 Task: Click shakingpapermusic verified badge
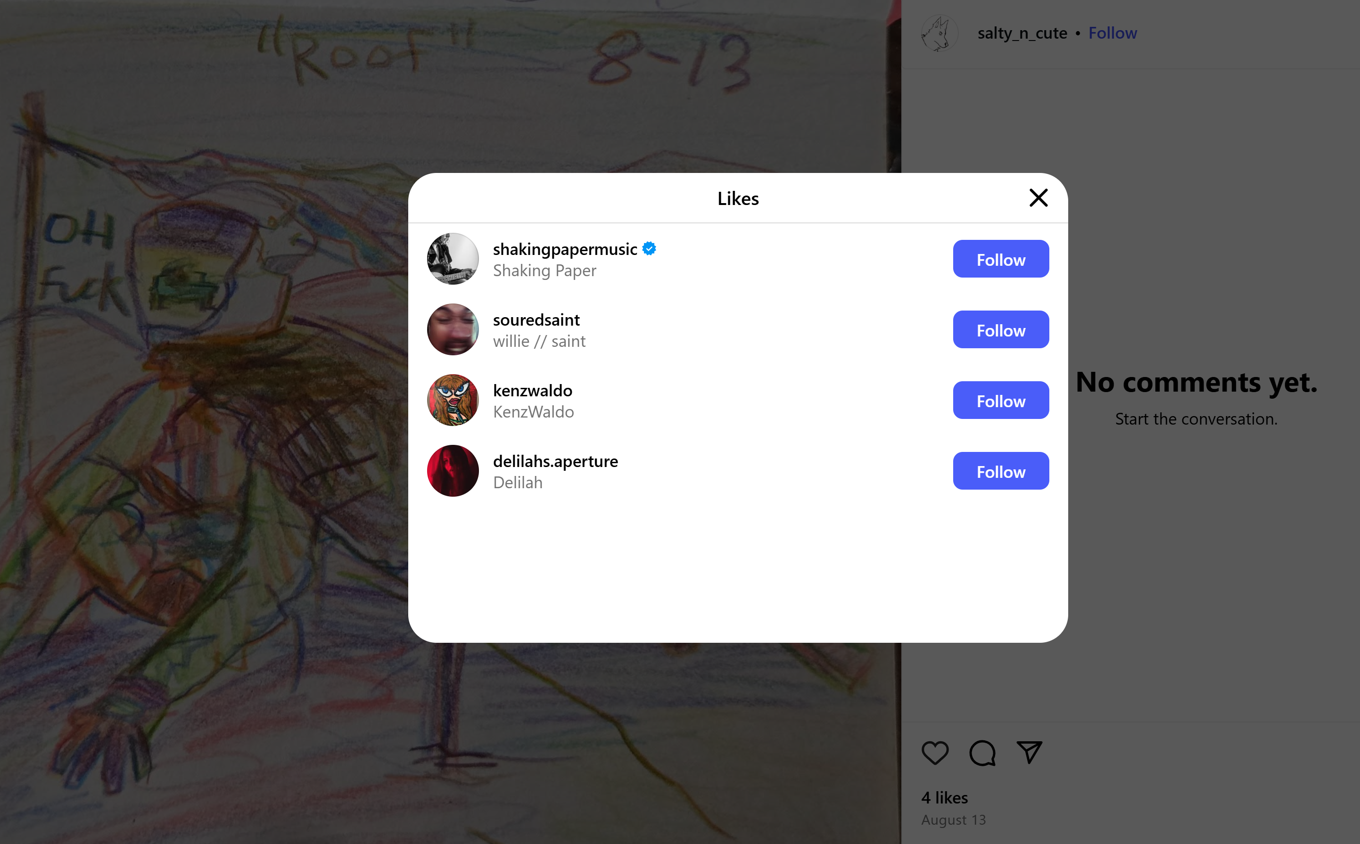649,248
